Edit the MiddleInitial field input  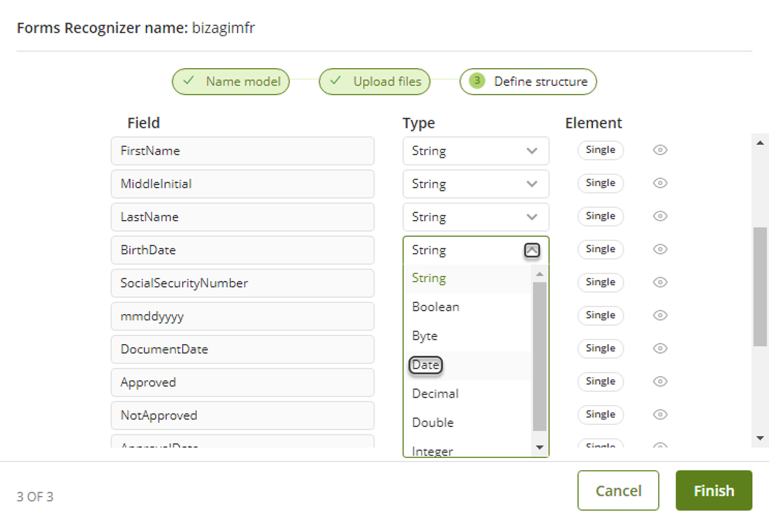(242, 184)
